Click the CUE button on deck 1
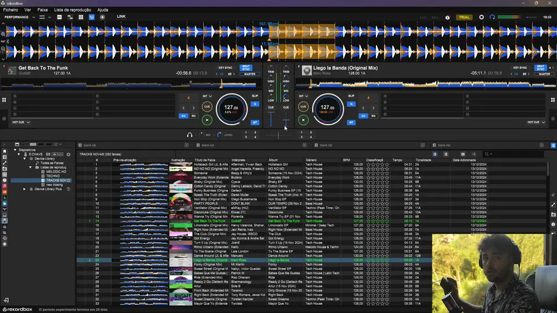Image resolution: width=557 pixels, height=313 pixels. coord(207,107)
